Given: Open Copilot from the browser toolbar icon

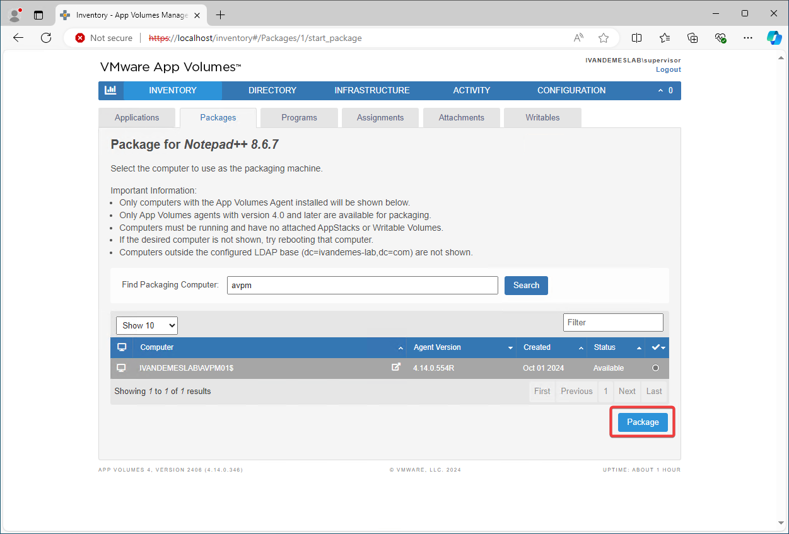Looking at the screenshot, I should click(774, 37).
